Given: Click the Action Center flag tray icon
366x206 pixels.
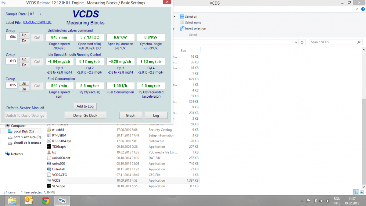Looking at the screenshot, I should tap(308, 201).
